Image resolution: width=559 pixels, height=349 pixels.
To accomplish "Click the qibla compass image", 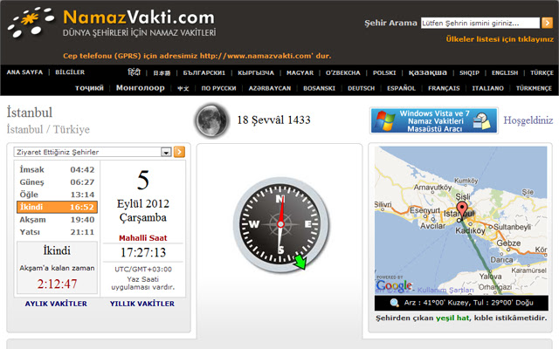I will pyautogui.click(x=279, y=229).
